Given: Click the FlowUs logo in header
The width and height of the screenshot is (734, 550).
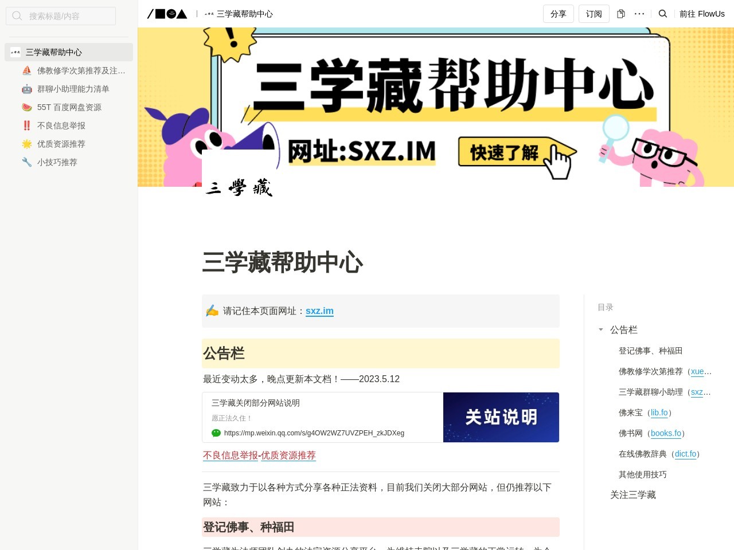Looking at the screenshot, I should (167, 14).
